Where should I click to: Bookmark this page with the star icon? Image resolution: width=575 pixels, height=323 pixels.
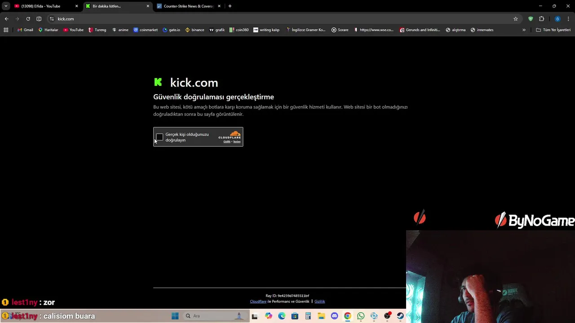(516, 19)
